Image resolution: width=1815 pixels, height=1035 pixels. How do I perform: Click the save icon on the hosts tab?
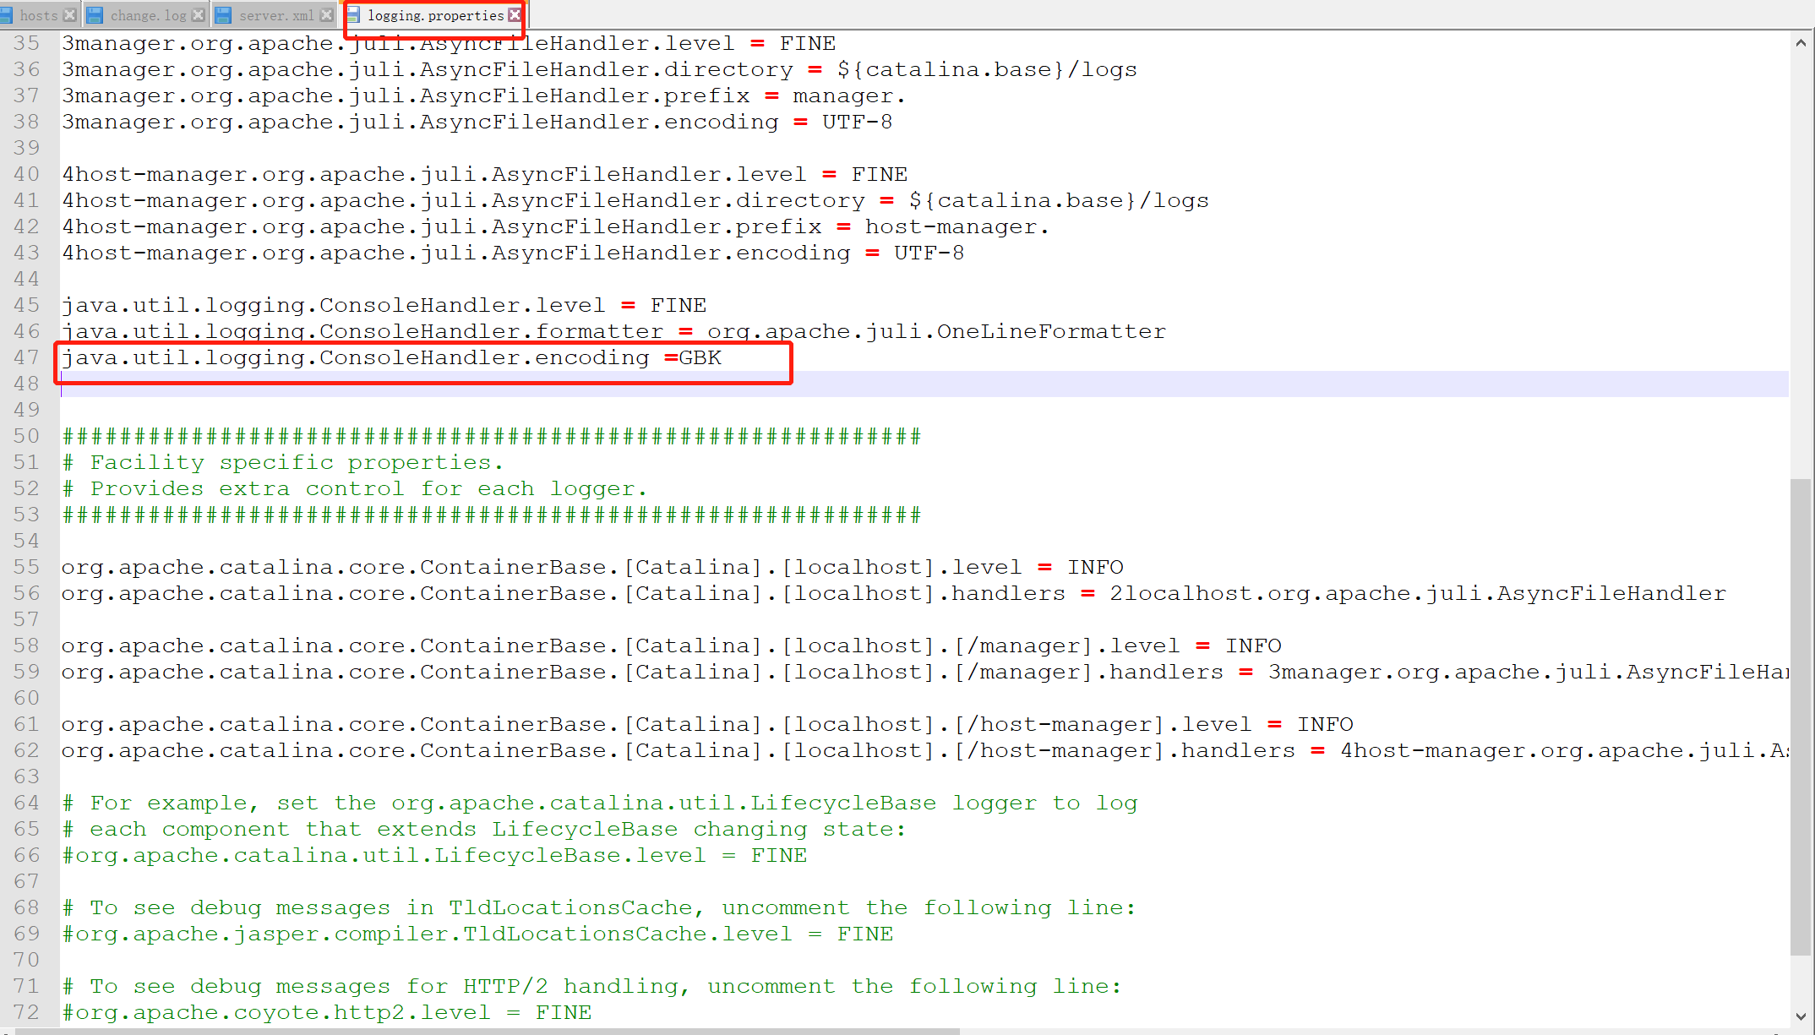pos(8,14)
